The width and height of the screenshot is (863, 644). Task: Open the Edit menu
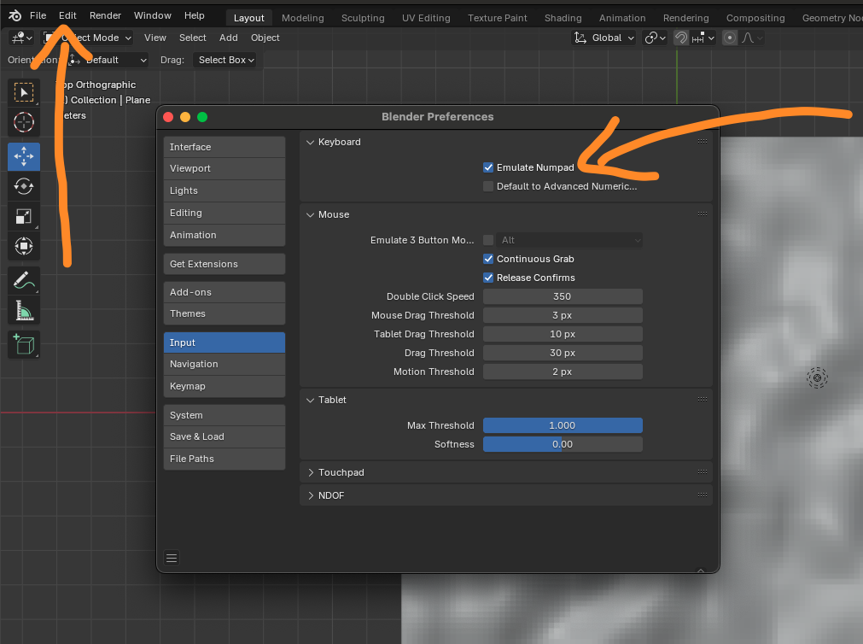pos(67,15)
